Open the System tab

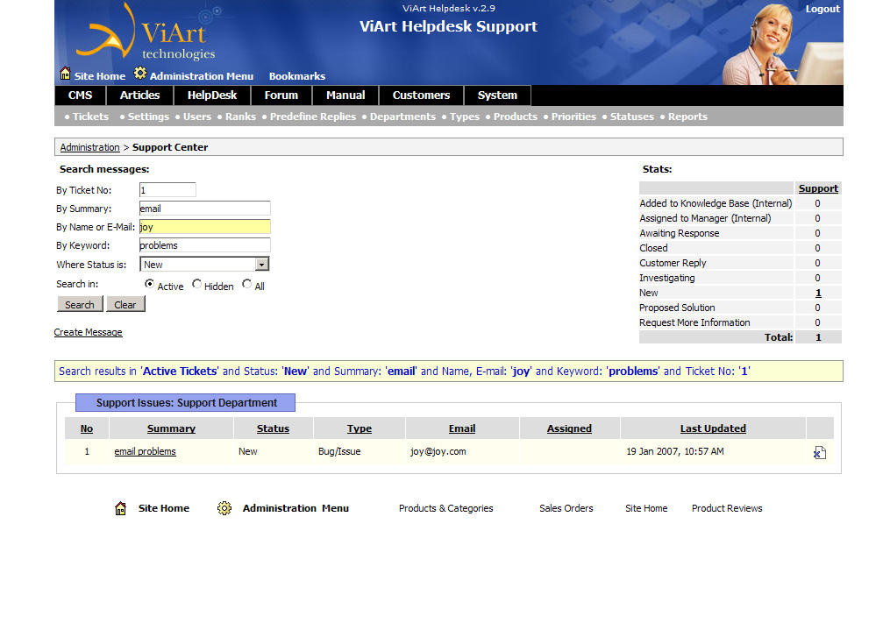pos(497,96)
